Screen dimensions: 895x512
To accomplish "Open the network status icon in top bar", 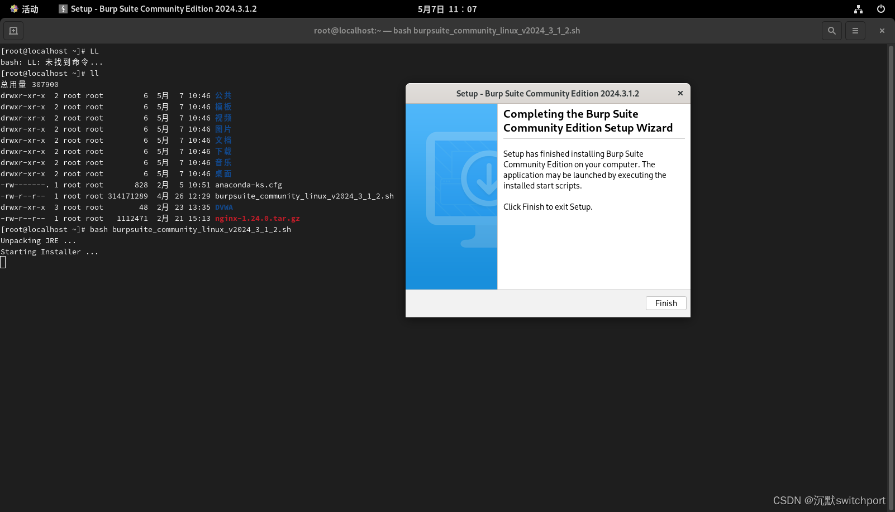I will pos(858,9).
